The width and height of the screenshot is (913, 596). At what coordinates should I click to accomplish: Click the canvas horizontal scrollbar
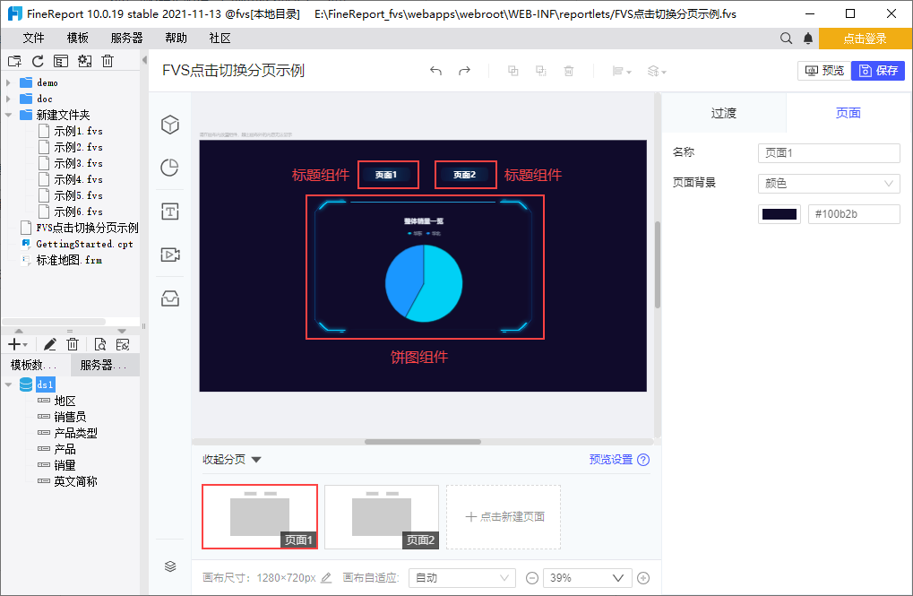(423, 442)
